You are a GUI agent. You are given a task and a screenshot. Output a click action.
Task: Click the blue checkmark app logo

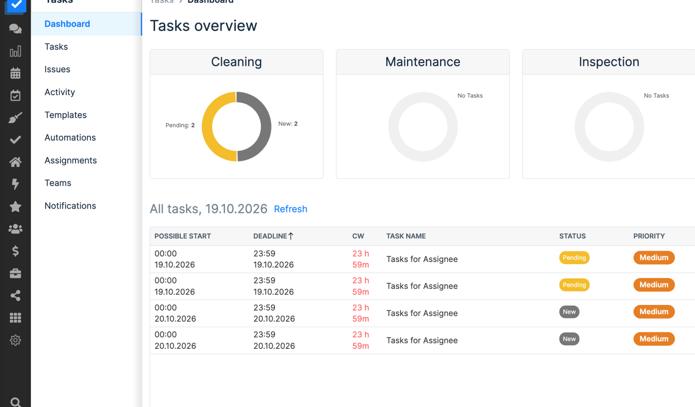[15, 6]
